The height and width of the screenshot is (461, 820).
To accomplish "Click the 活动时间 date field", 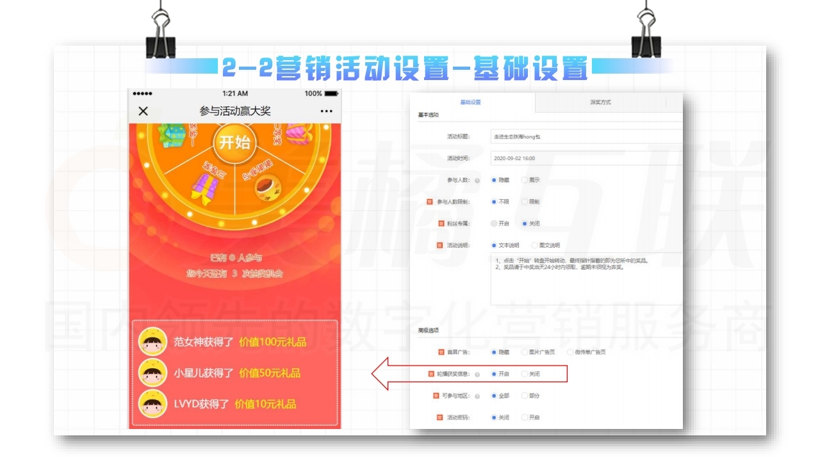I will click(x=586, y=158).
